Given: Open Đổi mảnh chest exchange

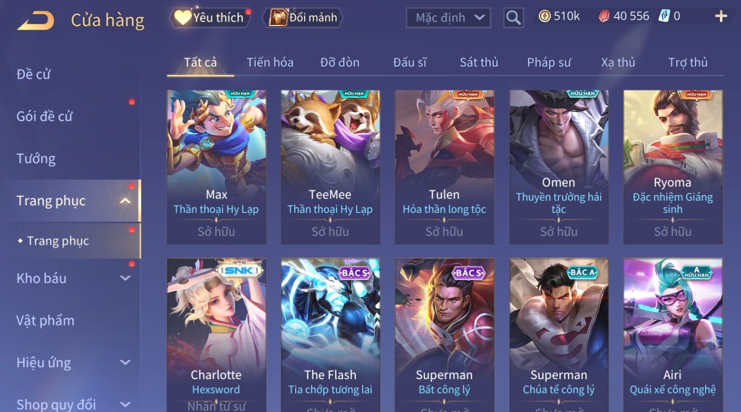Looking at the screenshot, I should point(303,18).
